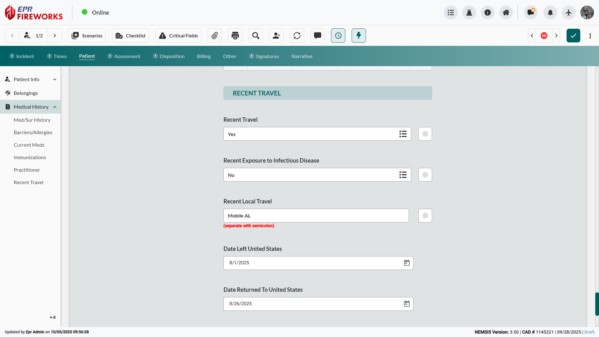This screenshot has width=599, height=337.
Task: Click the magnifying glass search icon
Action: (x=256, y=36)
